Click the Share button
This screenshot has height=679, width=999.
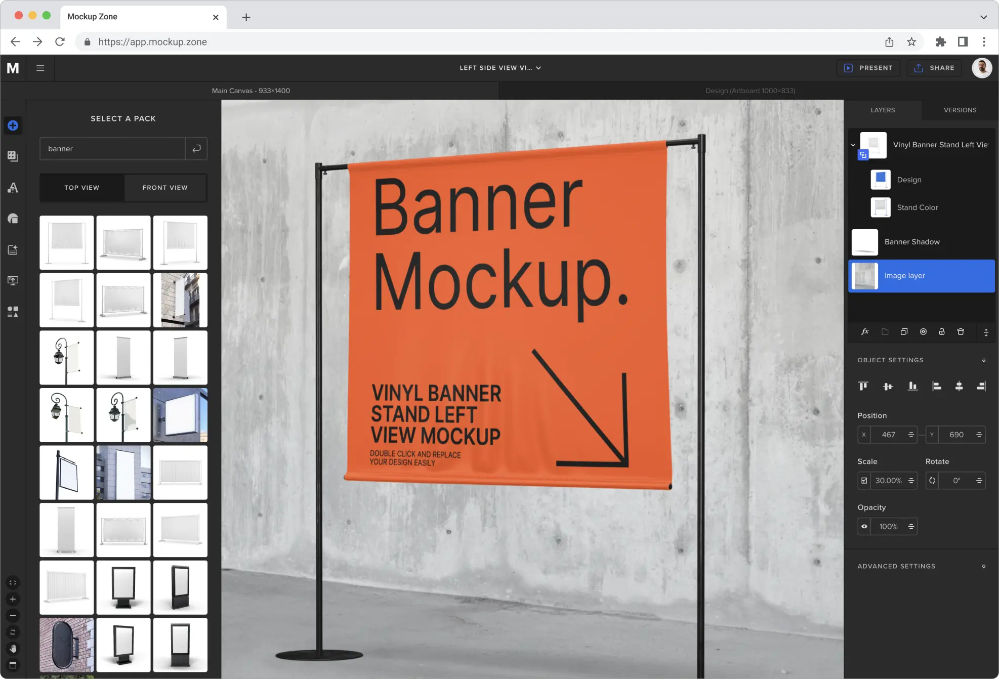click(934, 67)
